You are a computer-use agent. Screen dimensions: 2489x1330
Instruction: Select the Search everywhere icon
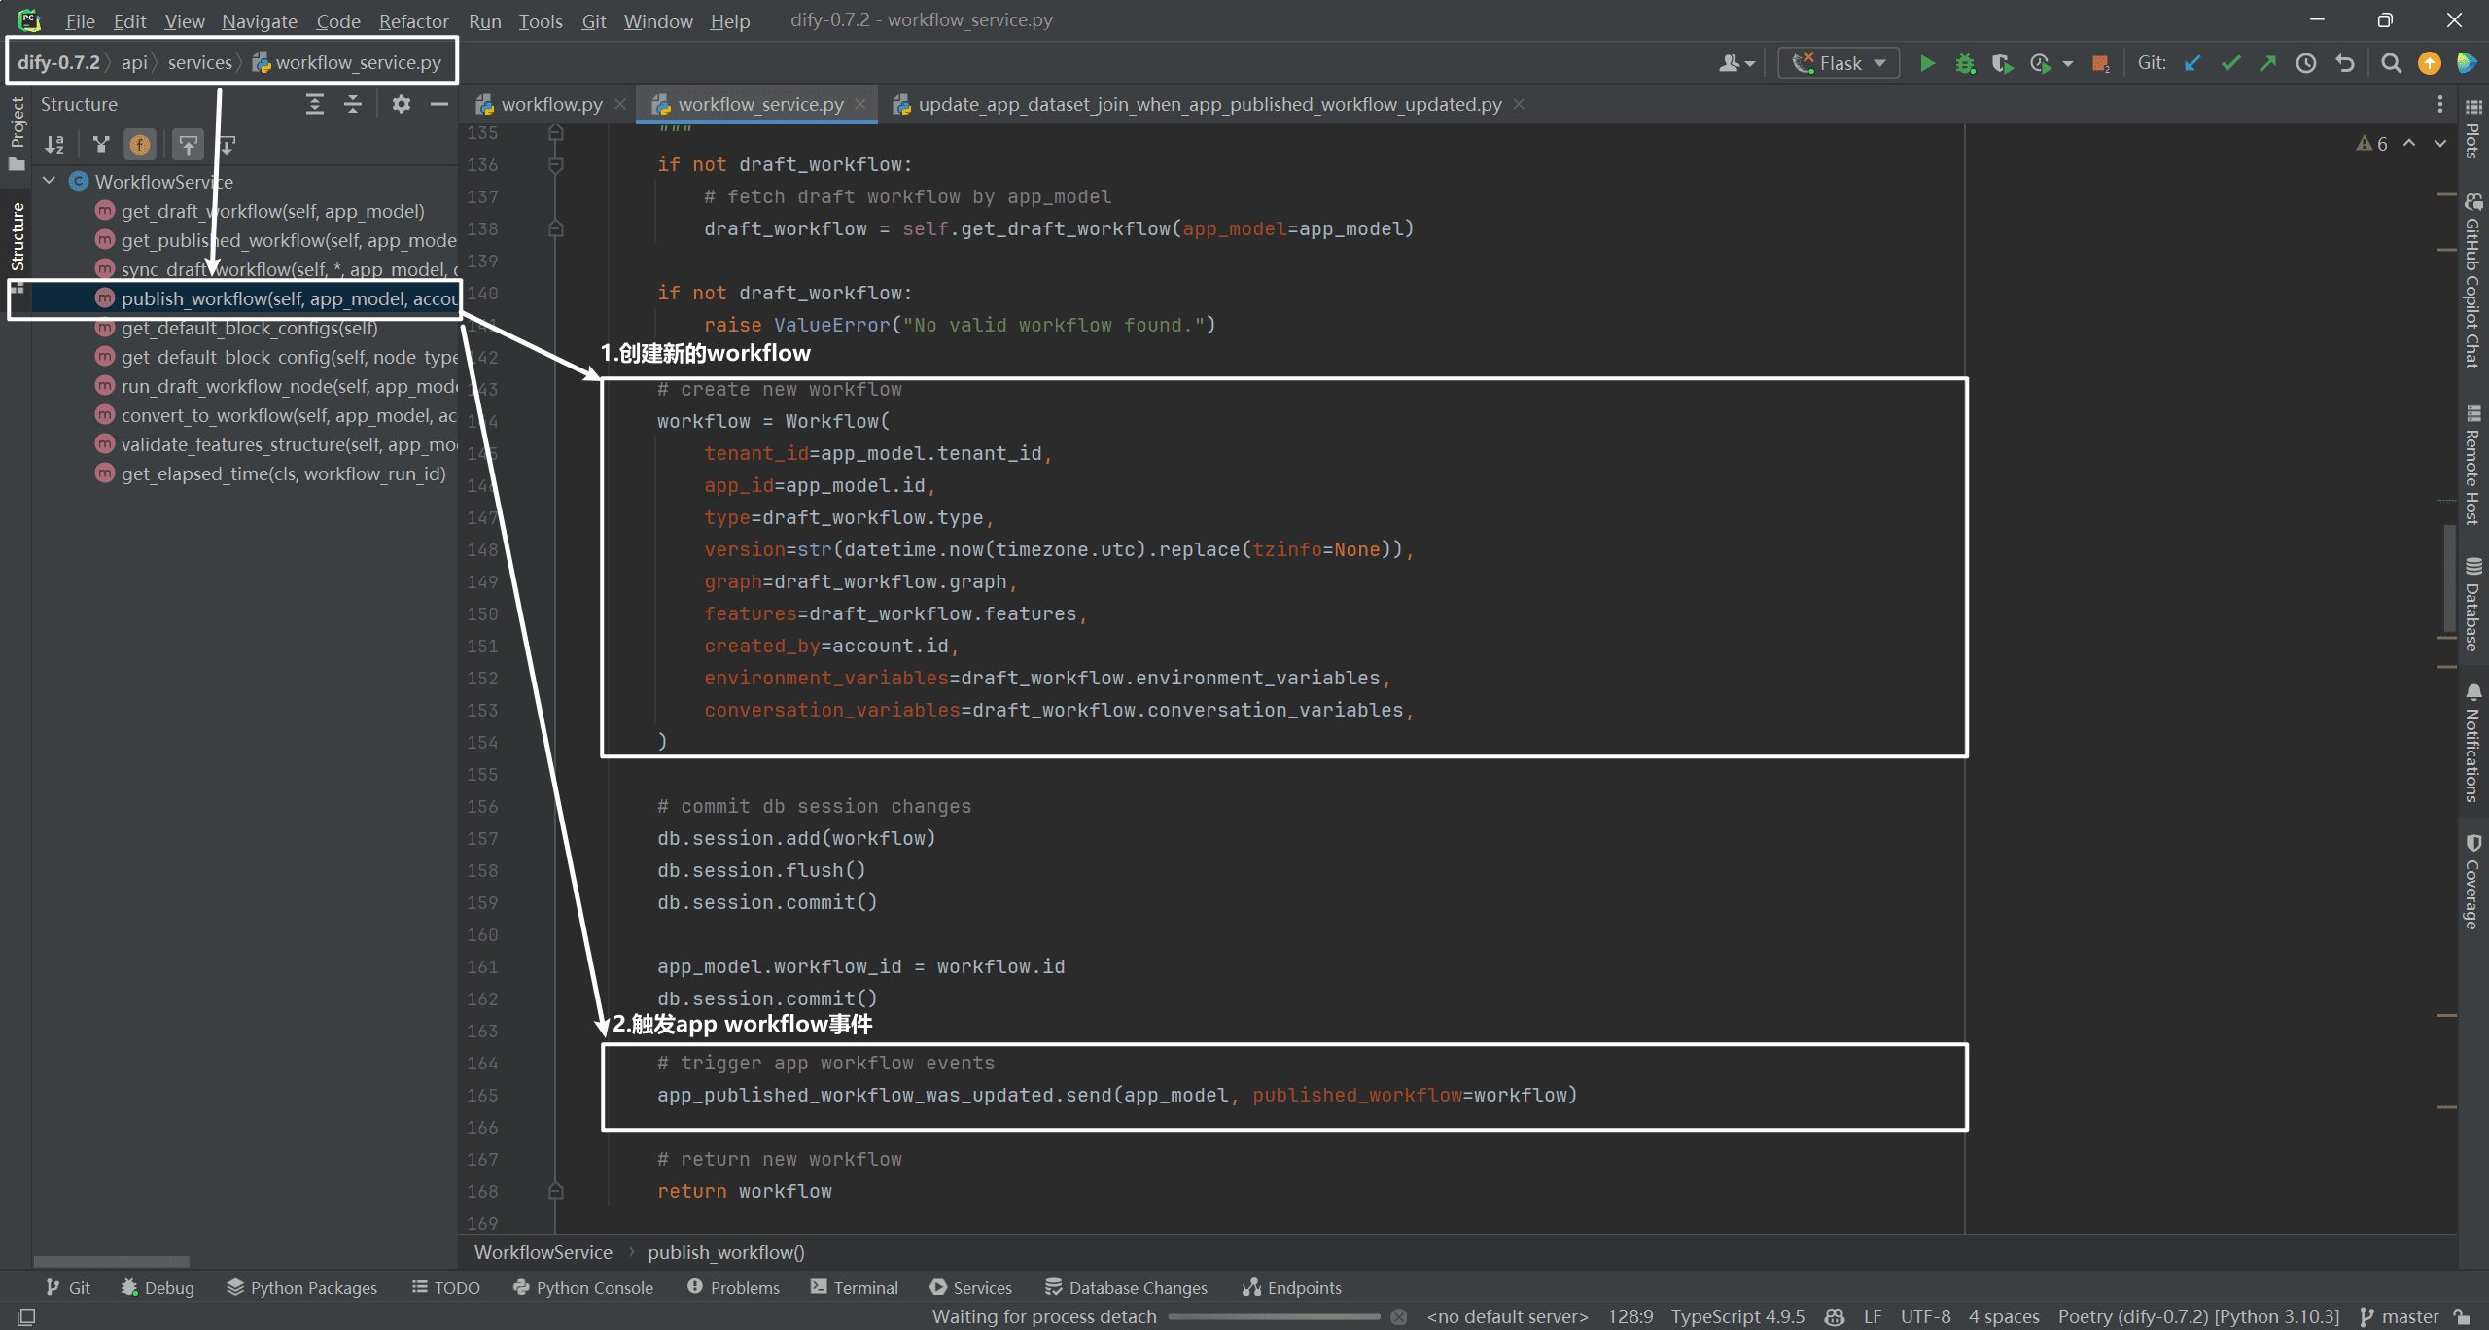click(x=2392, y=62)
